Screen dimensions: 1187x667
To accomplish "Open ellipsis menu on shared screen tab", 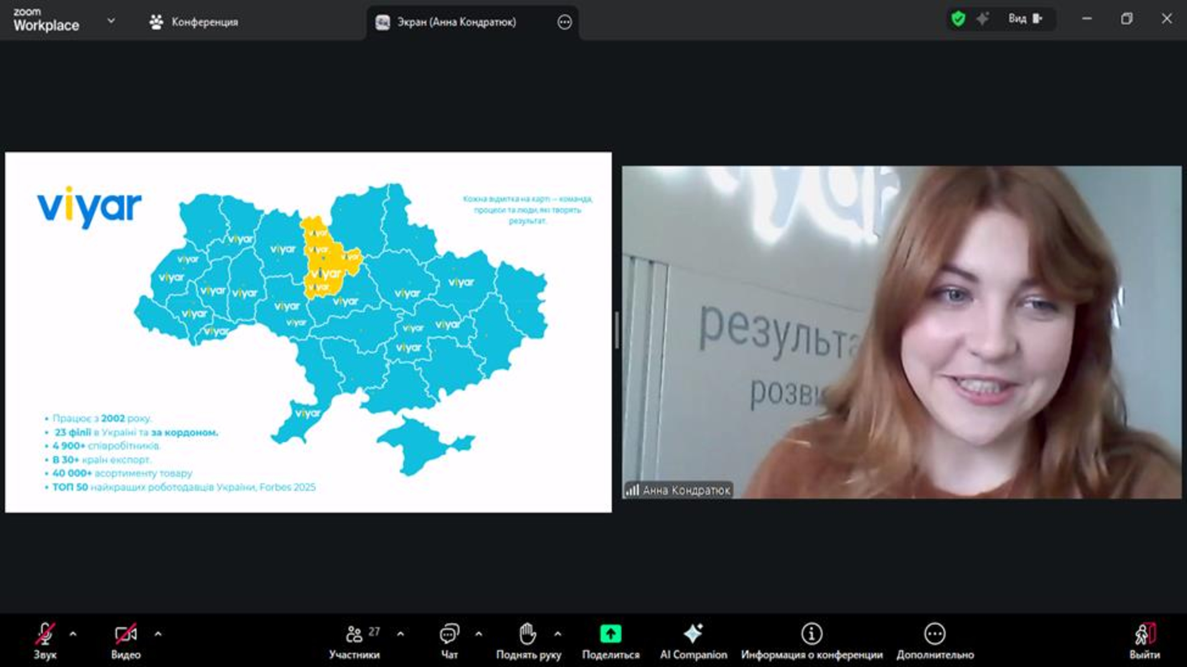I will coord(564,22).
